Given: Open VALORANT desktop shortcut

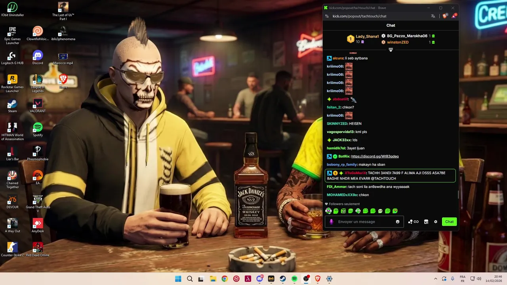Looking at the screenshot, I should pos(38,106).
